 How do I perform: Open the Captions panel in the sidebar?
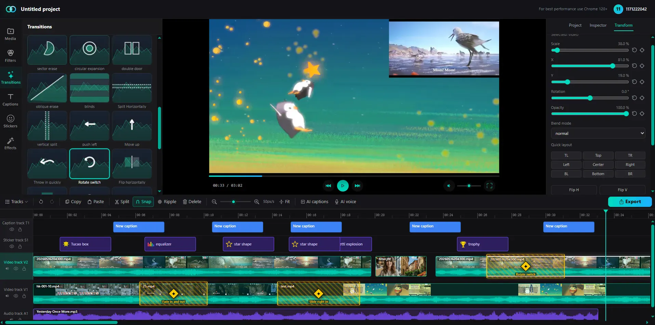[10, 100]
